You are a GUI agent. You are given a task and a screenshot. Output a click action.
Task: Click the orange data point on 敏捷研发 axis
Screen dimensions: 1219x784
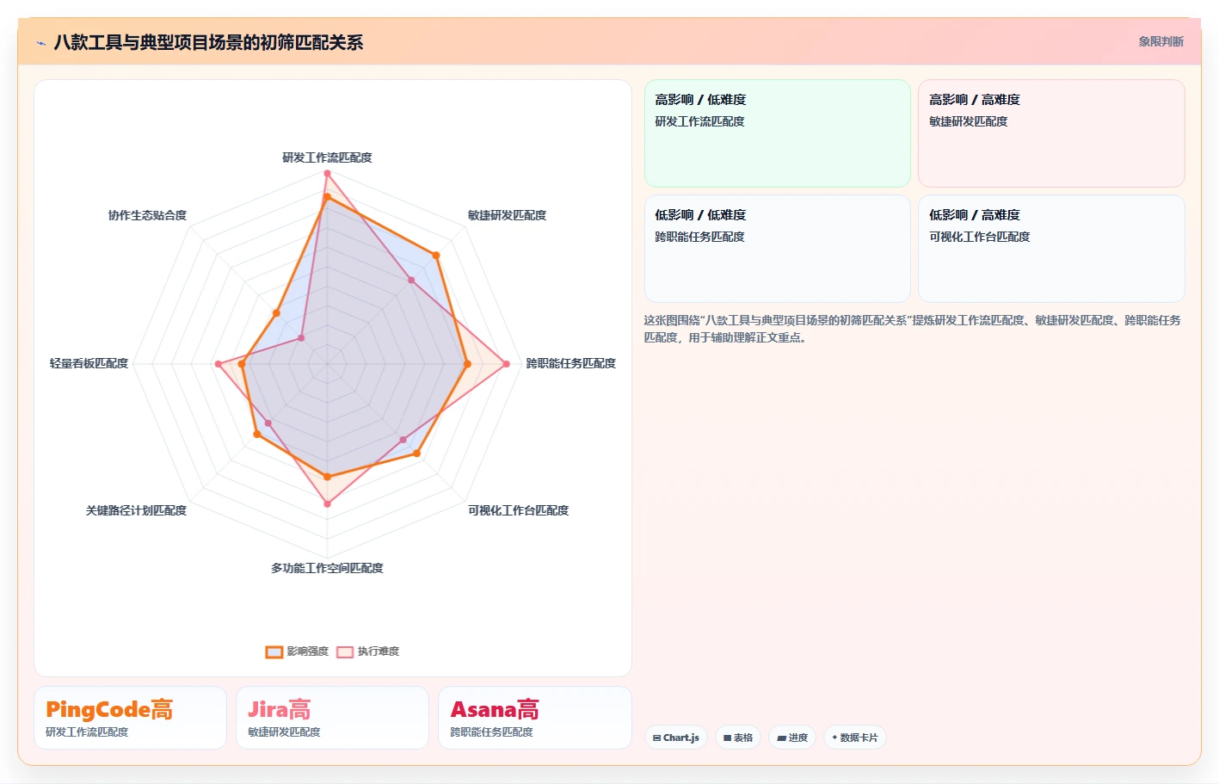click(436, 255)
